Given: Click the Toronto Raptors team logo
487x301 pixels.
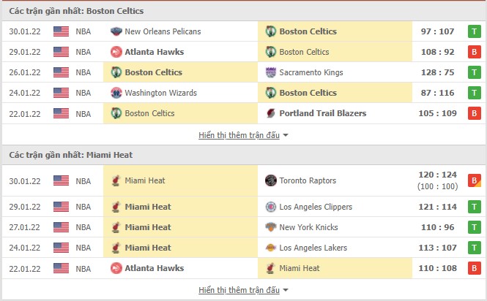Looking at the screenshot, I should 270,180.
